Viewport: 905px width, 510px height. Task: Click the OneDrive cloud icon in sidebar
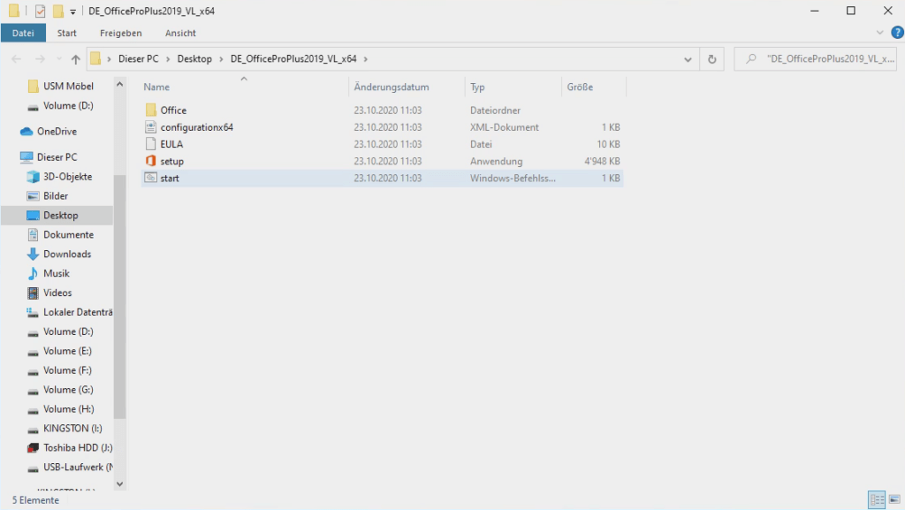(x=27, y=132)
